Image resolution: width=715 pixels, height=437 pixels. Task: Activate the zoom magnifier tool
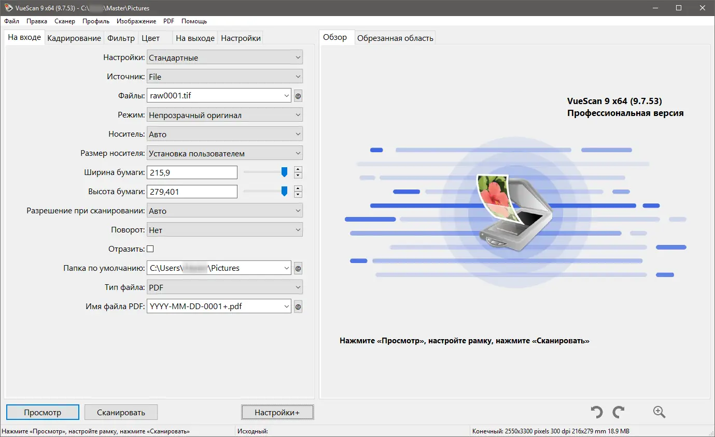[x=659, y=412]
